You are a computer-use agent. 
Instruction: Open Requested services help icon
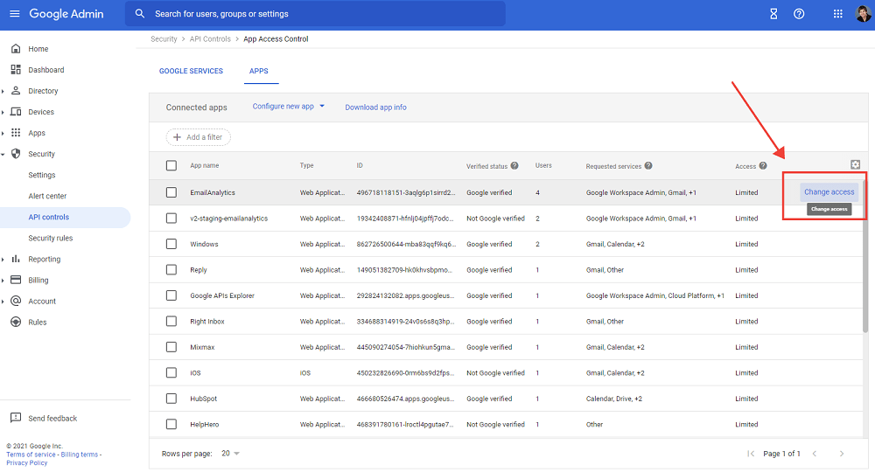point(648,165)
